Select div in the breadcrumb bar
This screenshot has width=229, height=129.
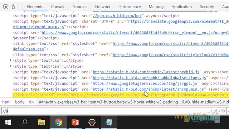pyautogui.click(x=31, y=102)
